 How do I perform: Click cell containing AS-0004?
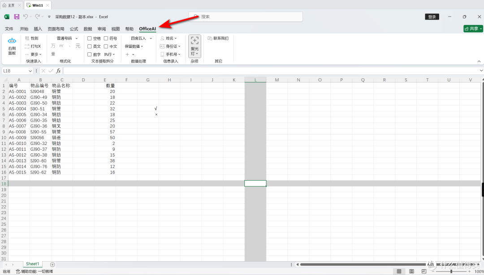pos(19,109)
